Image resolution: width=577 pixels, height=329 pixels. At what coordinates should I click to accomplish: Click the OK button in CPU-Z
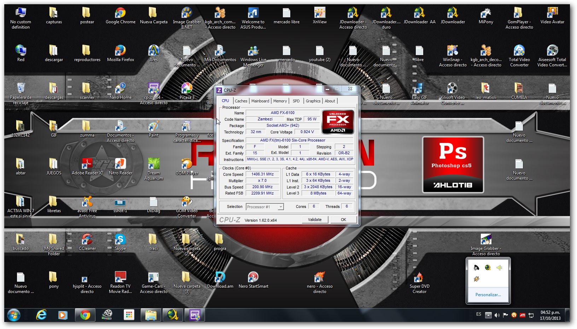pyautogui.click(x=343, y=220)
